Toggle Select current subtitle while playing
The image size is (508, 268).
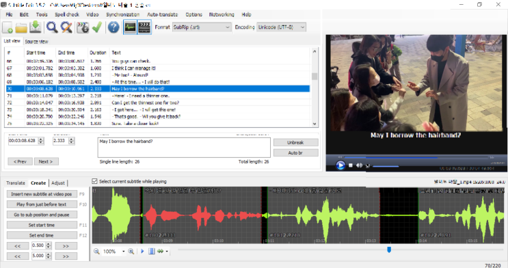(x=94, y=181)
